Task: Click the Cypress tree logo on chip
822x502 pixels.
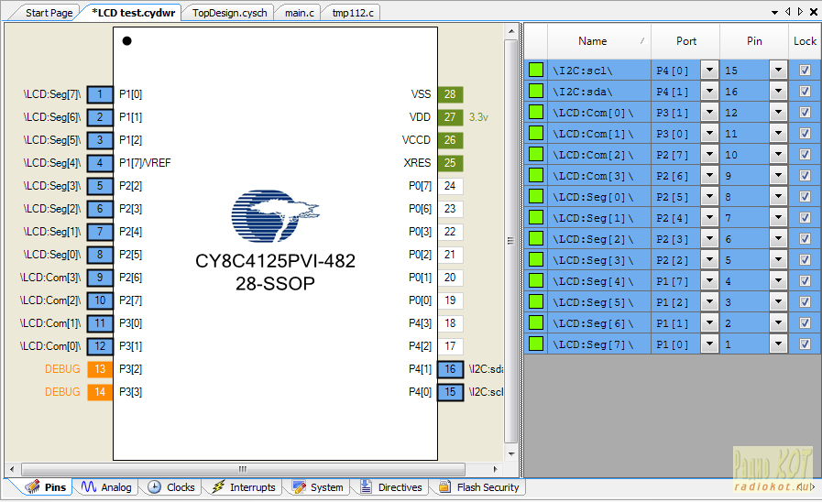Action: click(275, 215)
